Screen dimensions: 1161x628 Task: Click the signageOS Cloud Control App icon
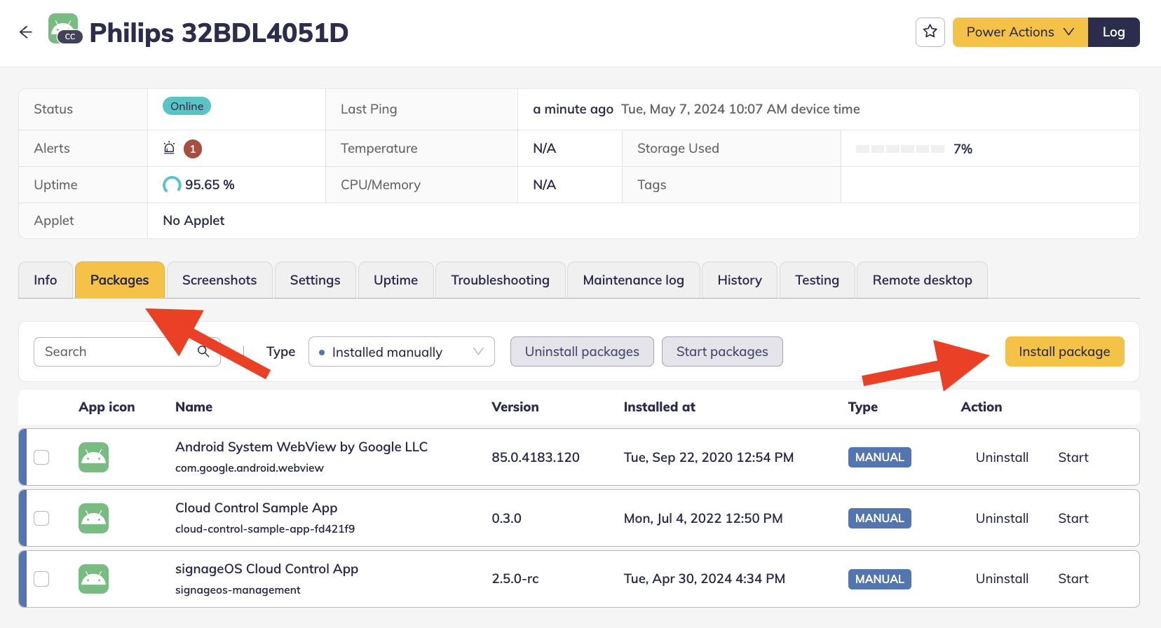pos(93,579)
